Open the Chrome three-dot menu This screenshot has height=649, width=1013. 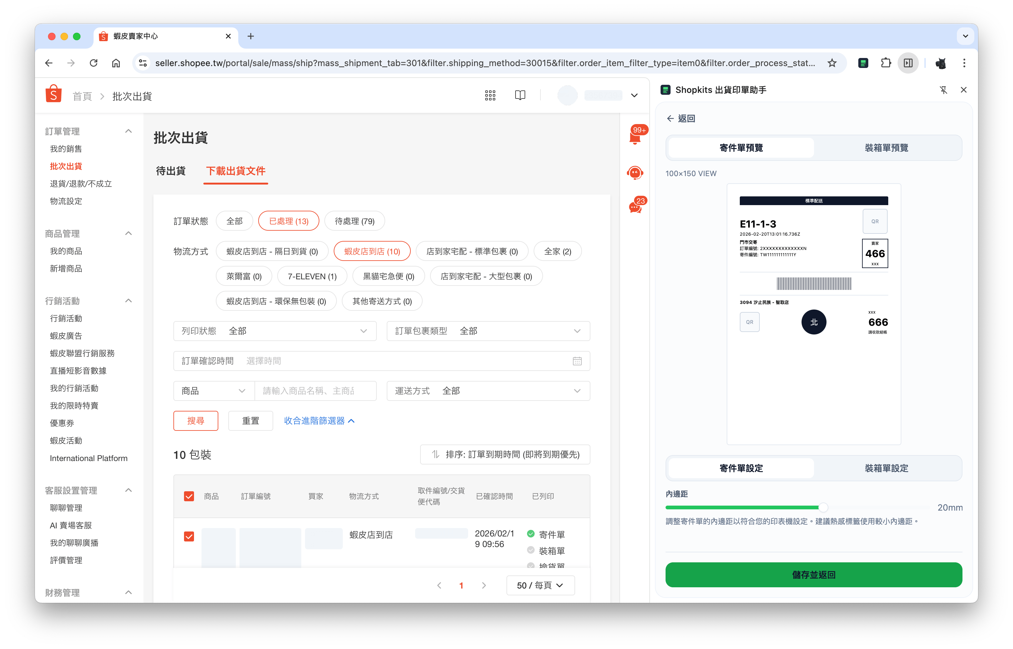coord(964,63)
